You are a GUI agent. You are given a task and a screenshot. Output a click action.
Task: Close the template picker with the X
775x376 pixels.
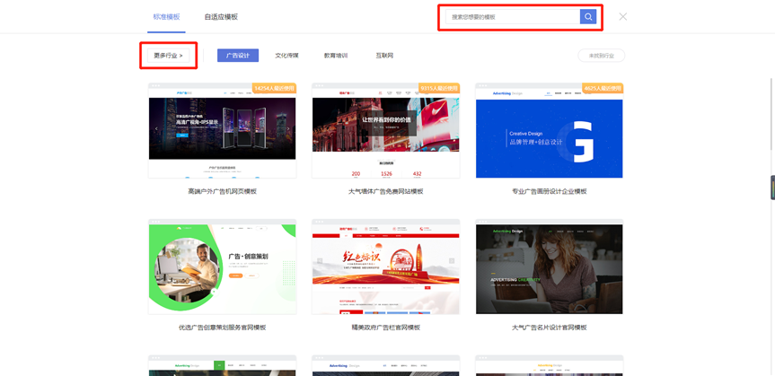(x=622, y=16)
